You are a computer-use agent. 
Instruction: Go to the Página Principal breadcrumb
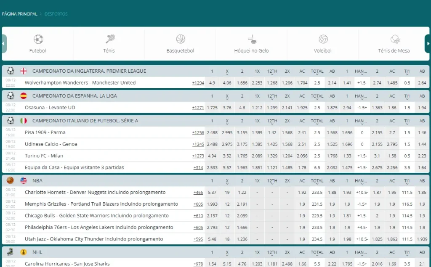pos(19,14)
